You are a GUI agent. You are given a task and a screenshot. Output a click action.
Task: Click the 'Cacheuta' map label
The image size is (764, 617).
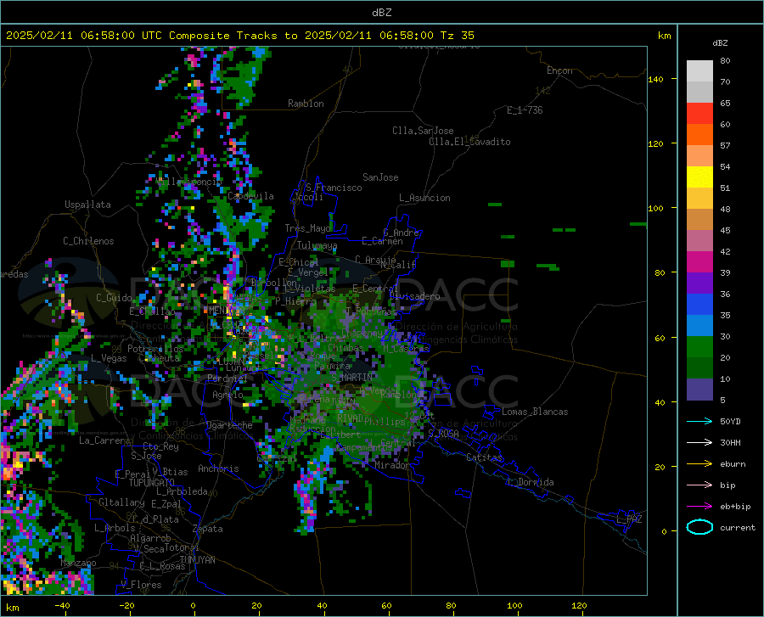tap(160, 358)
